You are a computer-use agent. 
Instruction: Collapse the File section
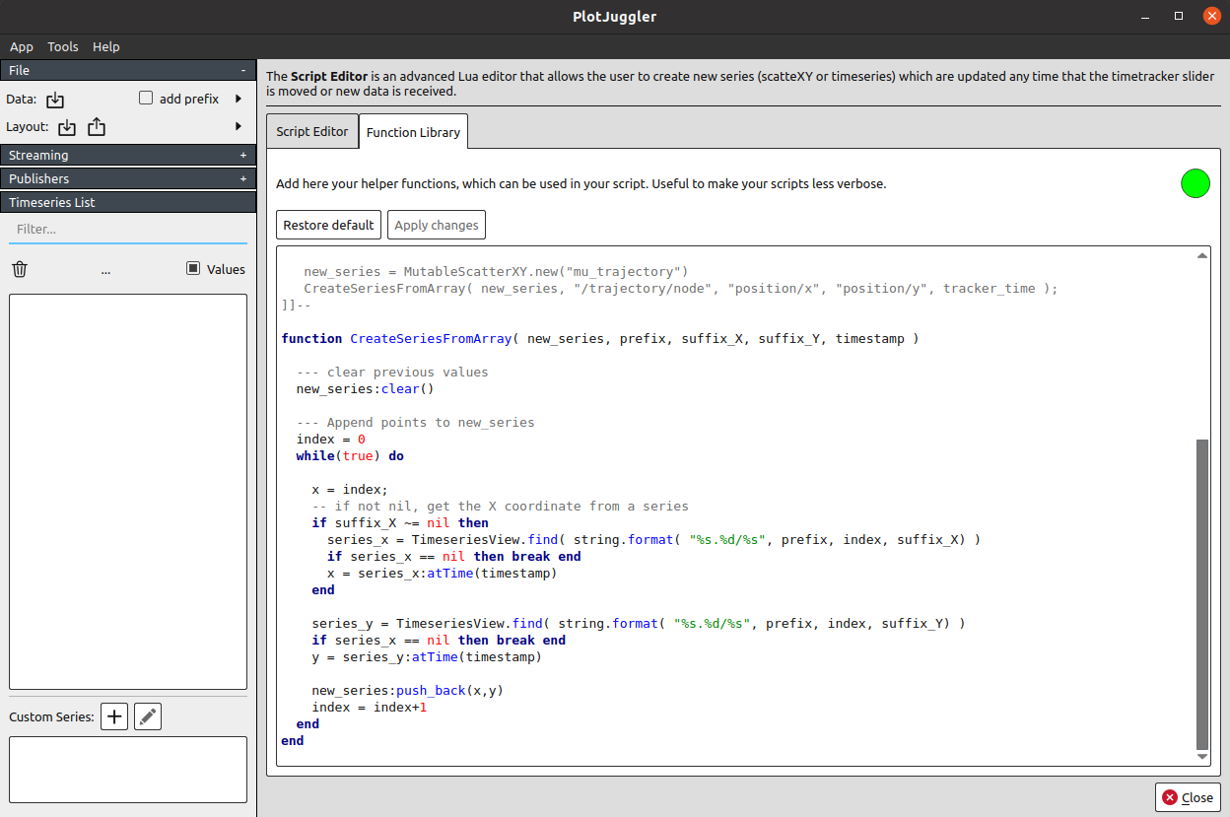(243, 71)
